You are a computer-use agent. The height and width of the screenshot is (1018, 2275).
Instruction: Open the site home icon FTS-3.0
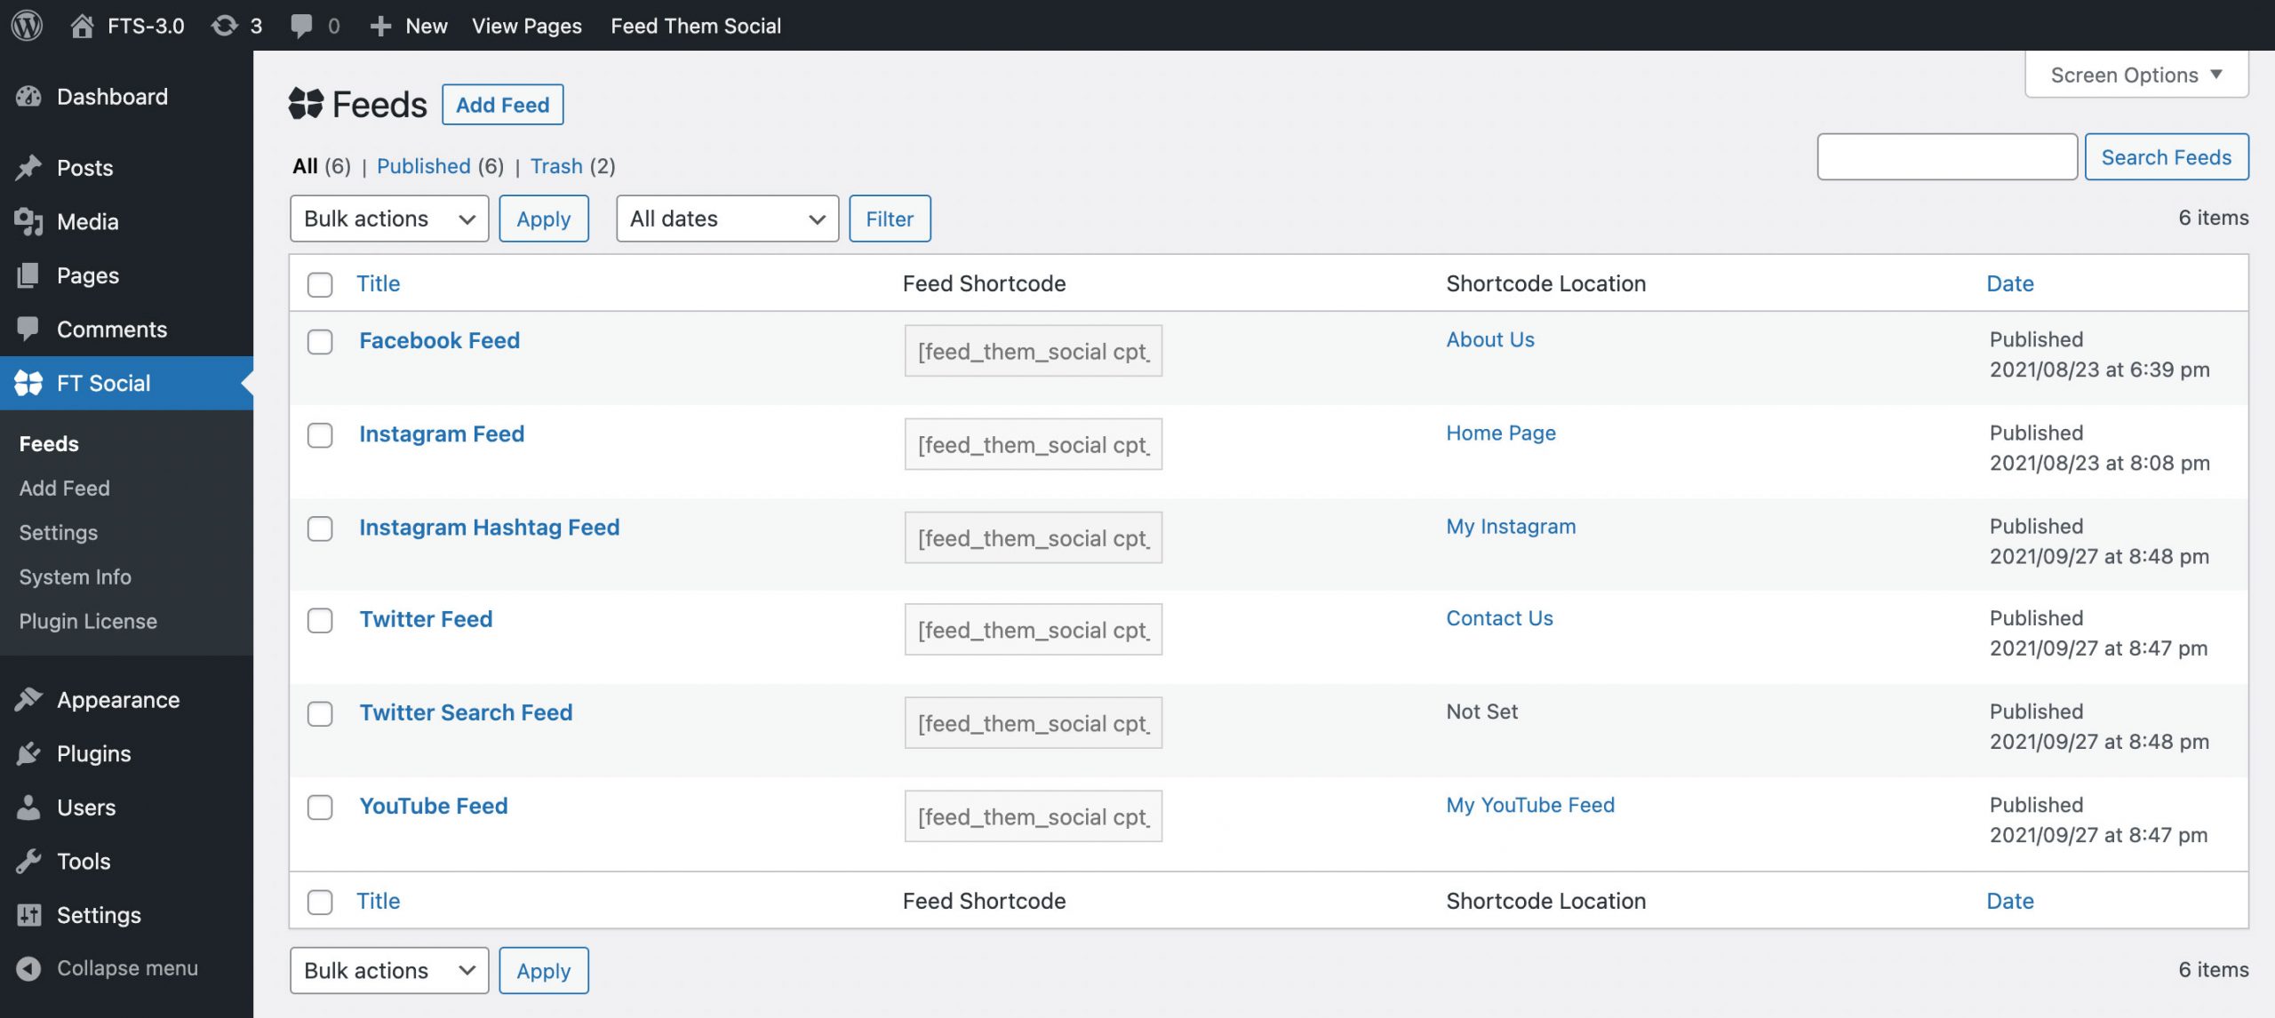[x=82, y=26]
